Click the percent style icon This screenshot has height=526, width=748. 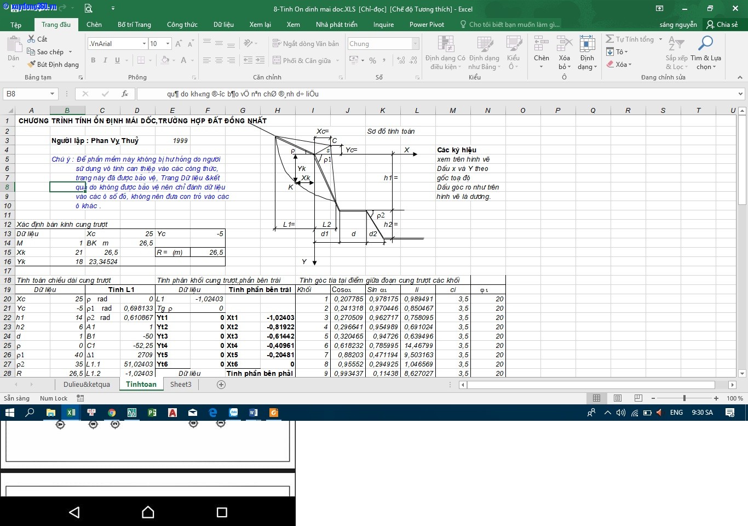pyautogui.click(x=372, y=60)
